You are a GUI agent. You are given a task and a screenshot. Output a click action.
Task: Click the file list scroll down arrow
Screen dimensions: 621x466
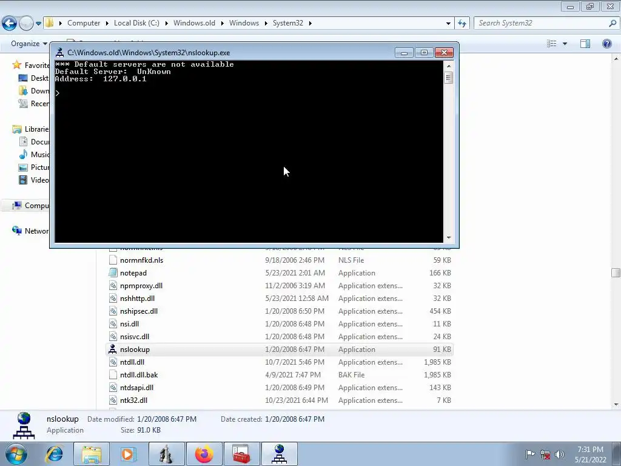coord(616,405)
